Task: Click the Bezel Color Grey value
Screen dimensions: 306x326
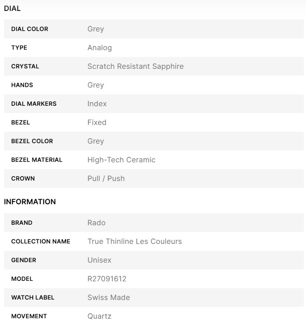Action: (95, 141)
